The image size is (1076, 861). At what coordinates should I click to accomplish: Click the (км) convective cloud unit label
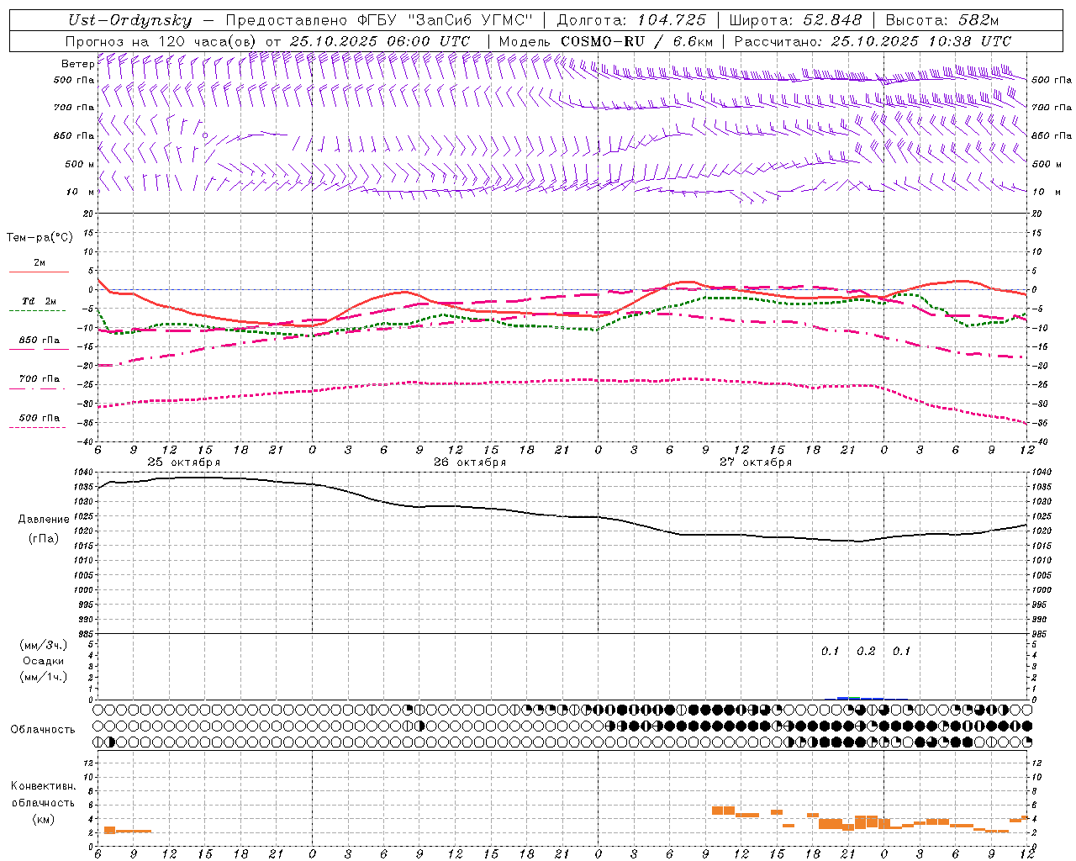tap(44, 819)
